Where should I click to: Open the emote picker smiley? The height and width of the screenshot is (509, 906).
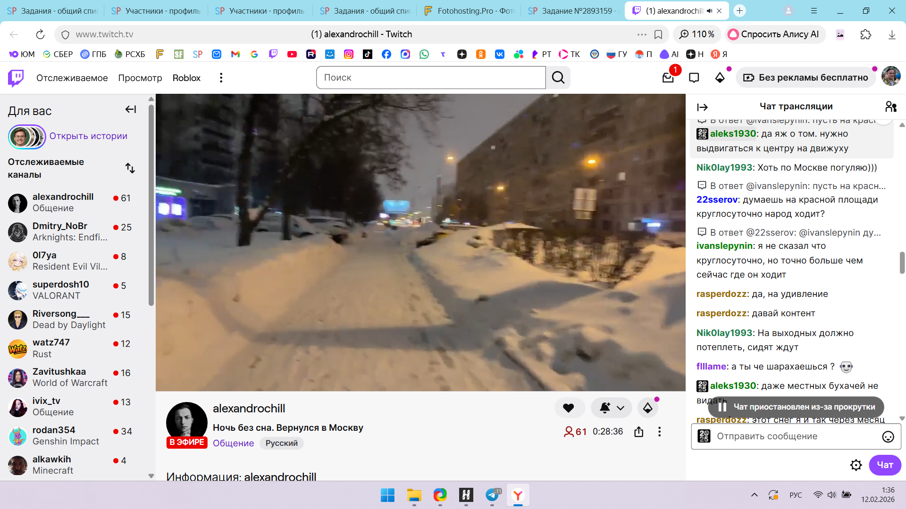point(888,437)
